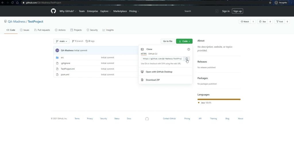
Task: Click the padlock icon in address bar
Action: [23, 3]
